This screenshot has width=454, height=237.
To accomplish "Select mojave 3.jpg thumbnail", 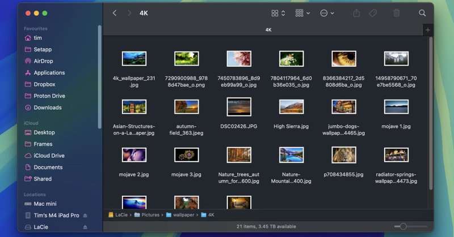I will [187, 155].
